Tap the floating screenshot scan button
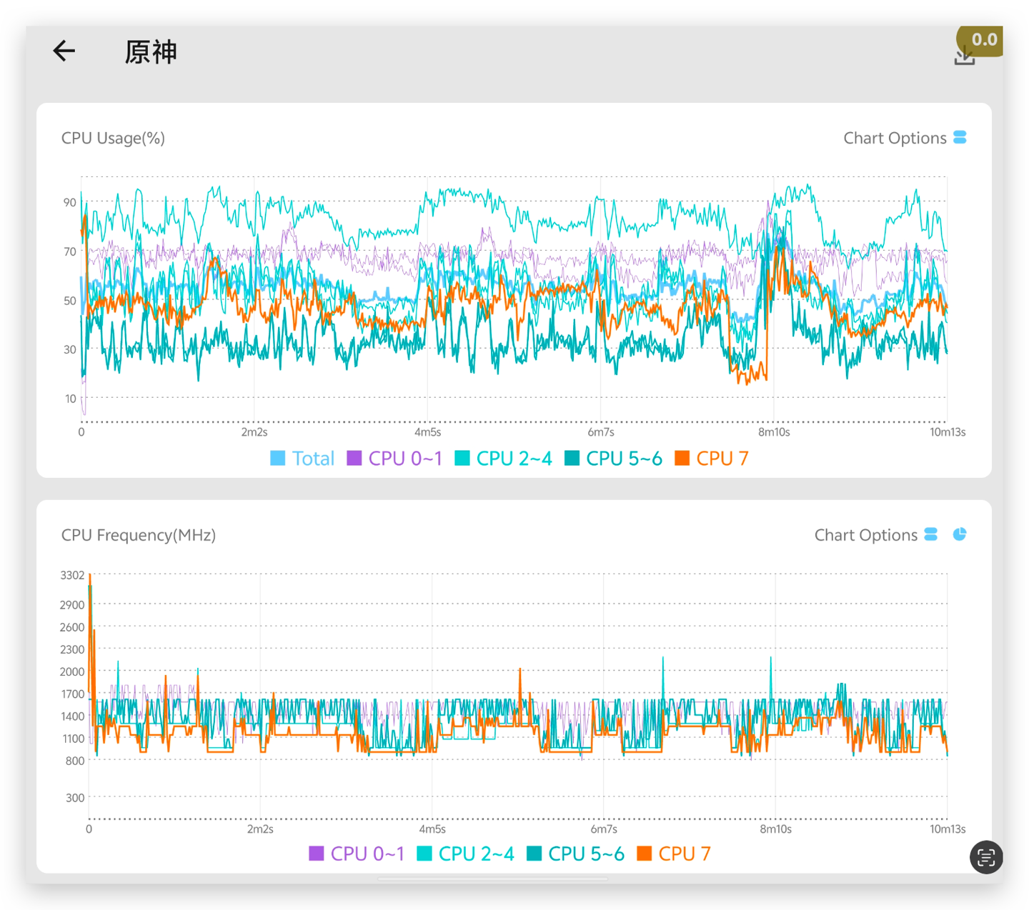The image size is (1029, 910). click(985, 856)
